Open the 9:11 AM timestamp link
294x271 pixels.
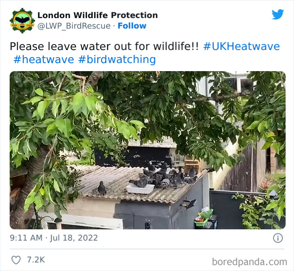[26, 238]
